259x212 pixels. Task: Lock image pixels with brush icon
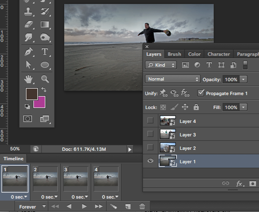pos(174,107)
